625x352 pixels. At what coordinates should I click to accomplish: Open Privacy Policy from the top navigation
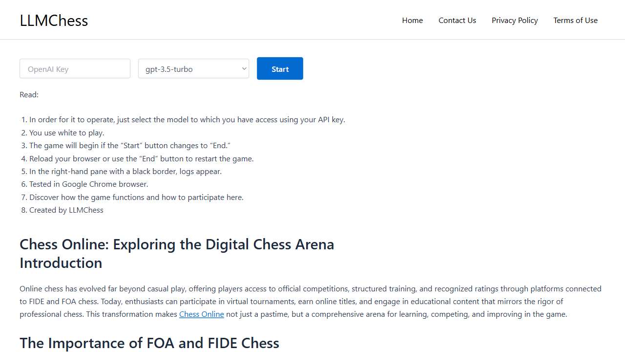[x=515, y=20]
